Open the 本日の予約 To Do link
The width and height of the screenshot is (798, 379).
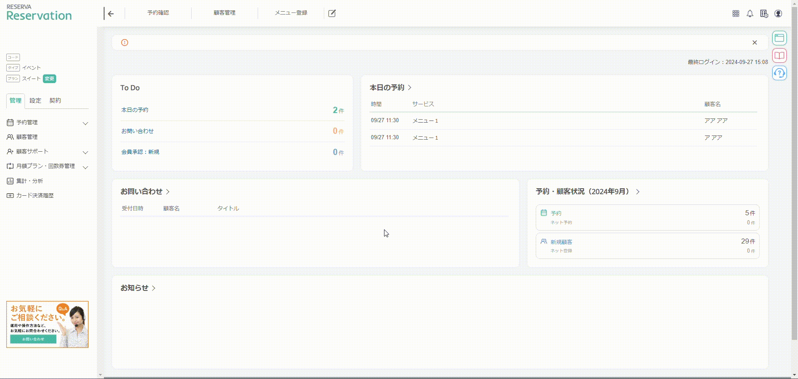tap(135, 110)
